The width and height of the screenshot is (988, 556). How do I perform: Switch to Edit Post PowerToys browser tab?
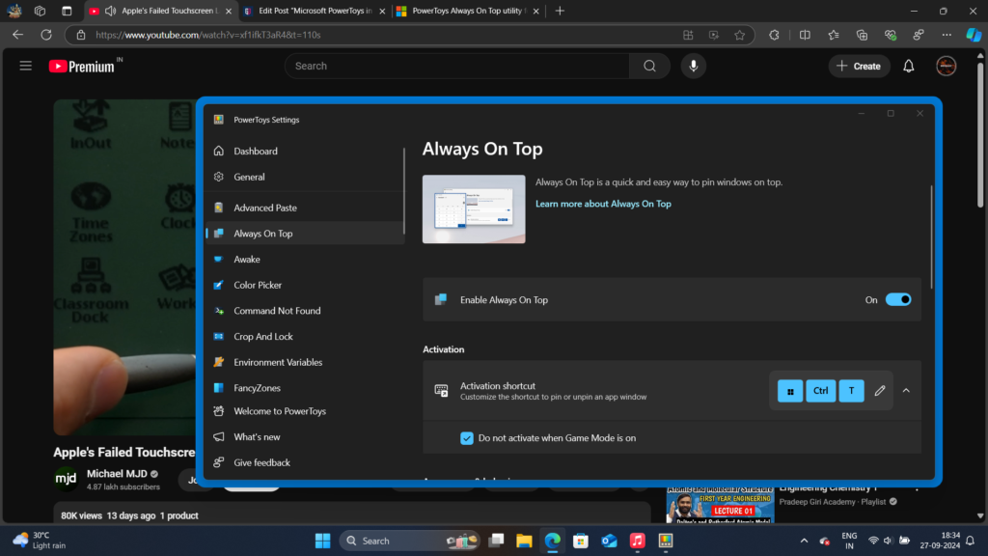[315, 11]
